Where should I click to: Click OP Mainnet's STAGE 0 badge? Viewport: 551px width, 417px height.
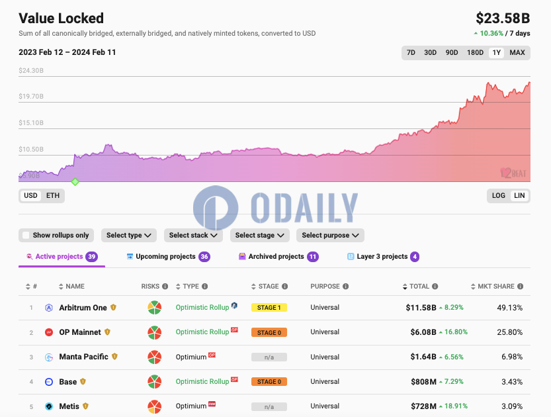[x=269, y=333]
